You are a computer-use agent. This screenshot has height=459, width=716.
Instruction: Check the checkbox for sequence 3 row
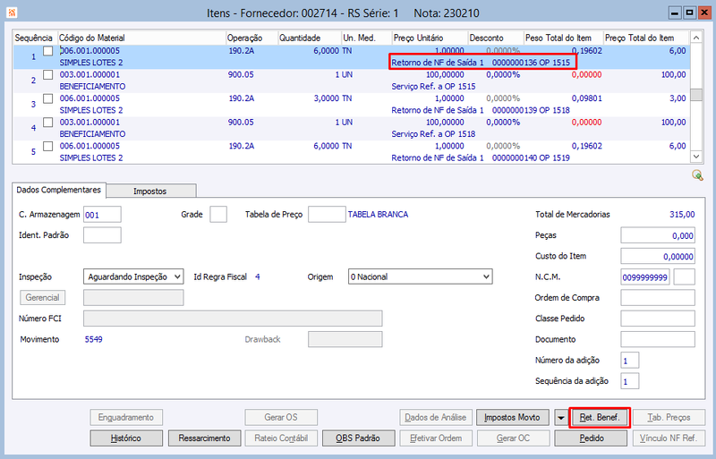(x=48, y=98)
